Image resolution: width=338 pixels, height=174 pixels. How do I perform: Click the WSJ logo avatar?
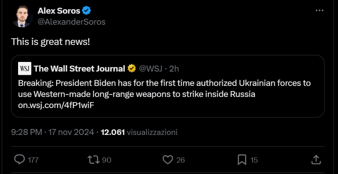25,69
